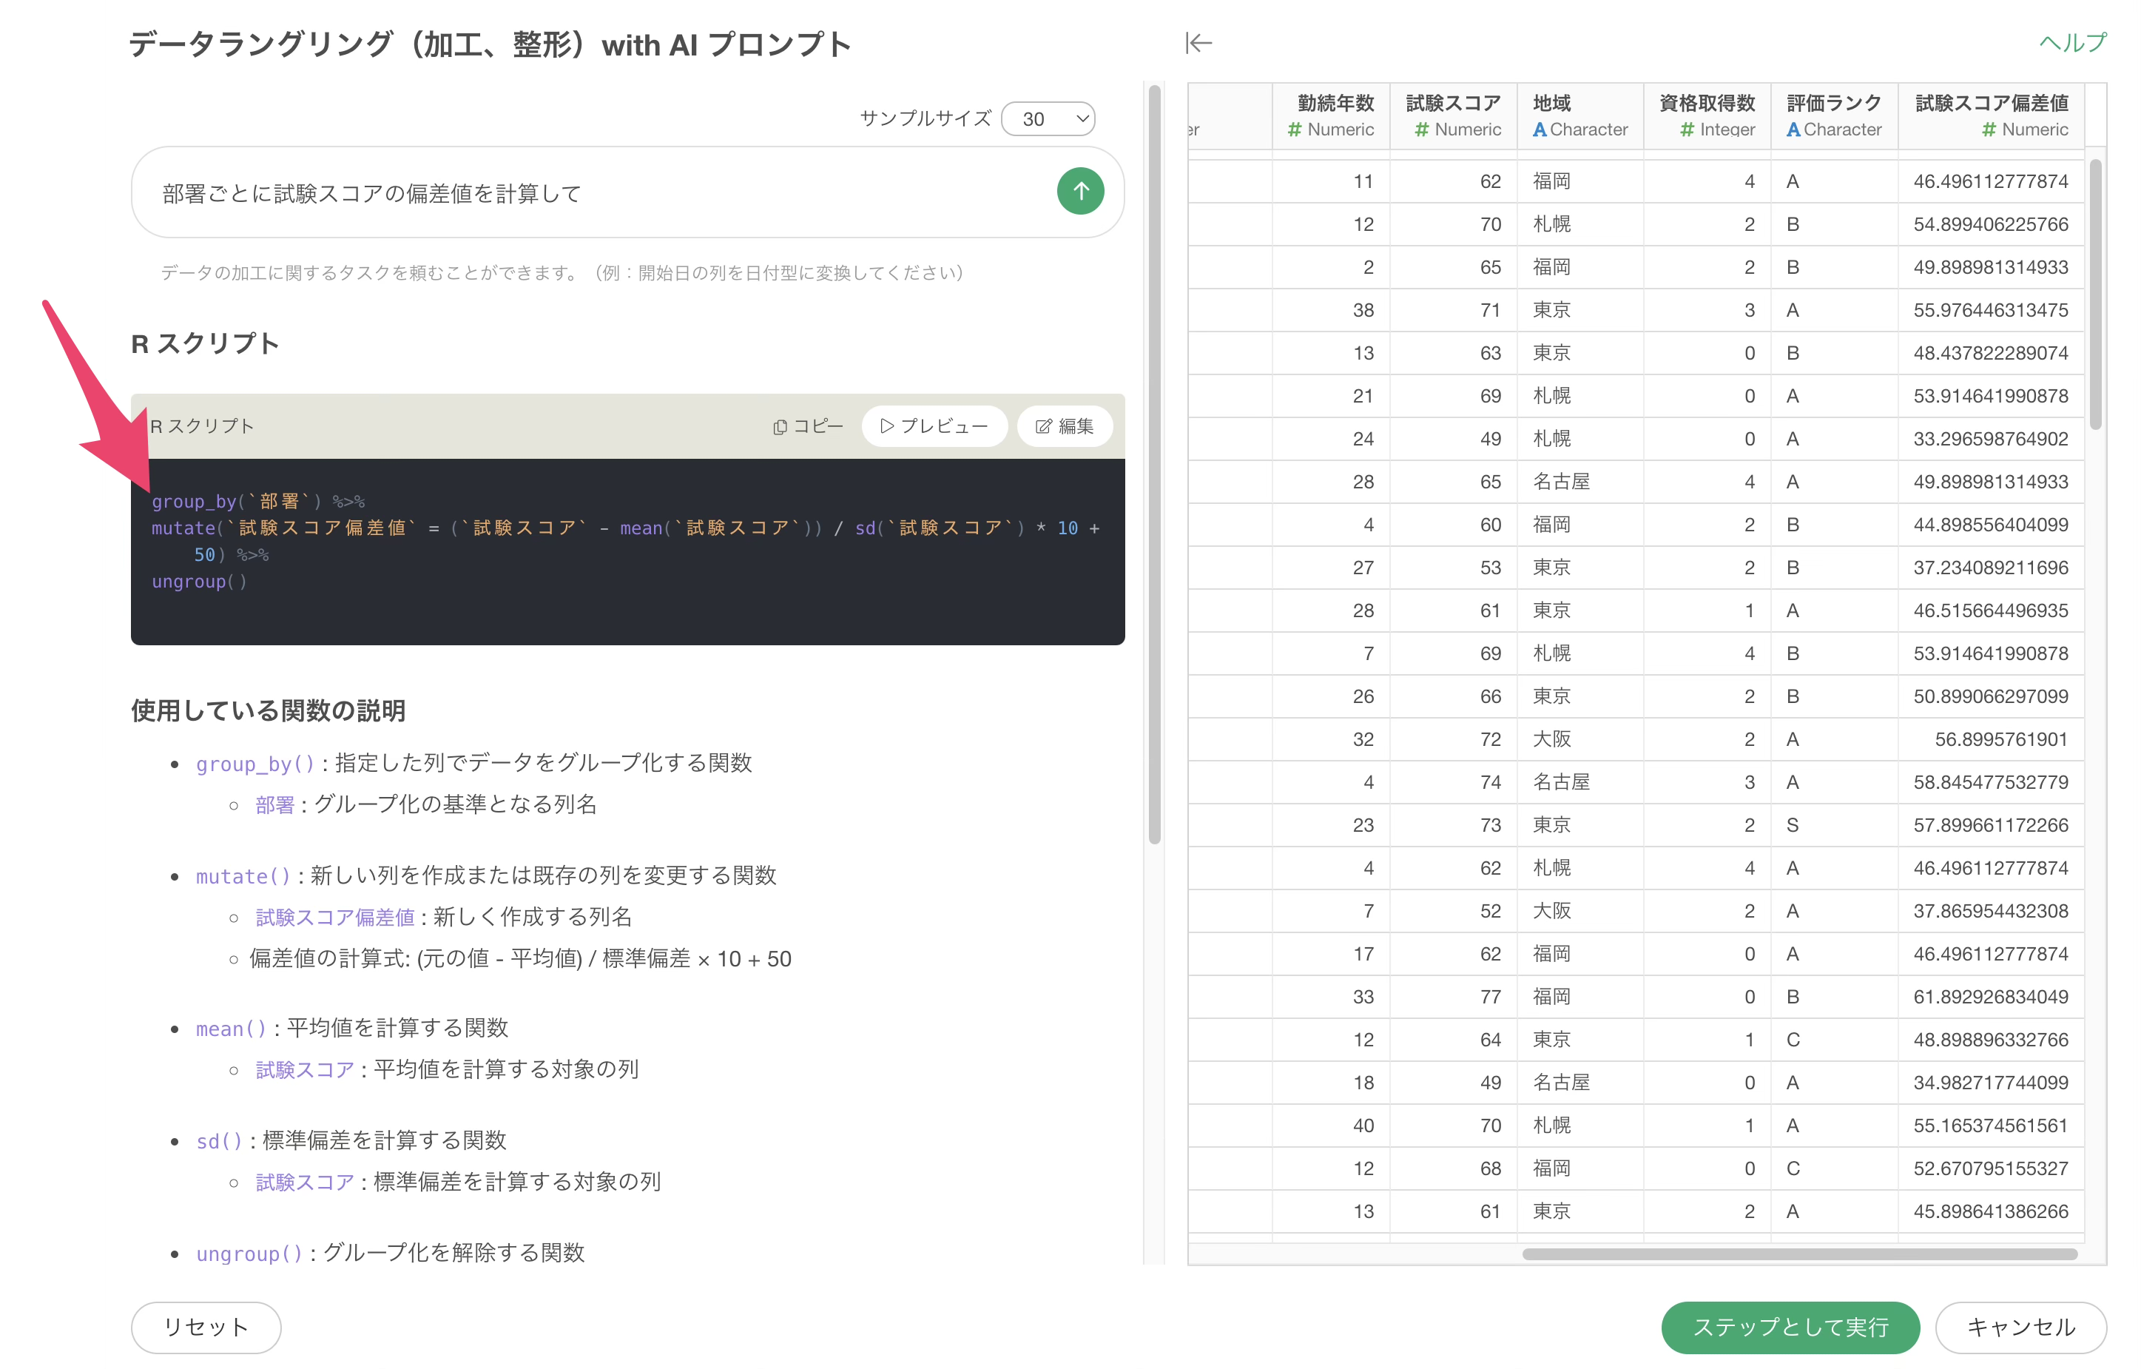Click the プレビュー play button
Screen dimensions: 2141x1369
(934, 427)
